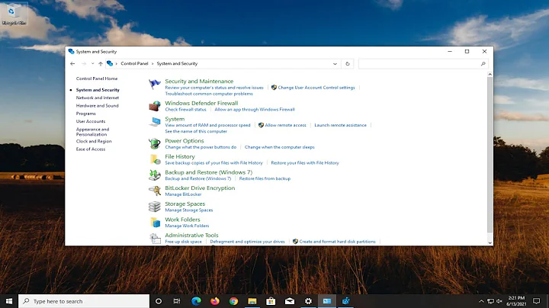Image resolution: width=549 pixels, height=308 pixels.
Task: Open File Explorer from the taskbar
Action: (x=252, y=301)
